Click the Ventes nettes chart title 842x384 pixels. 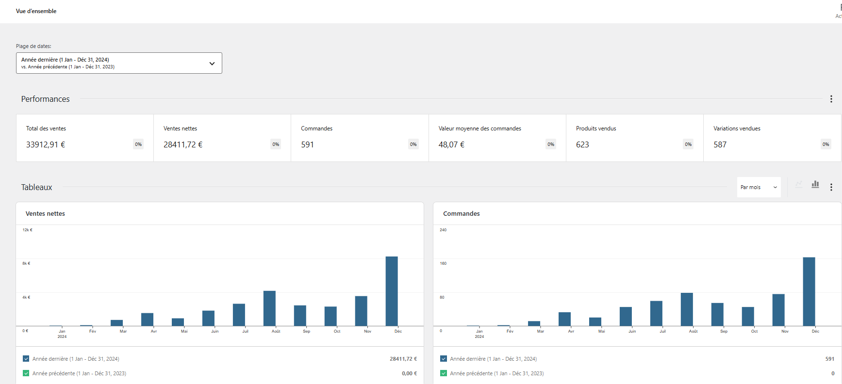click(45, 214)
